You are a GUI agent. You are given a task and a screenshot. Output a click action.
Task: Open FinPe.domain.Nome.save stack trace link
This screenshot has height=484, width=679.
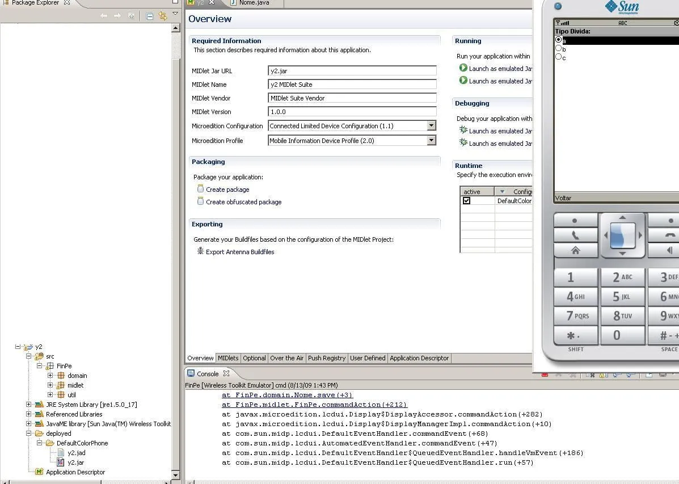(286, 395)
